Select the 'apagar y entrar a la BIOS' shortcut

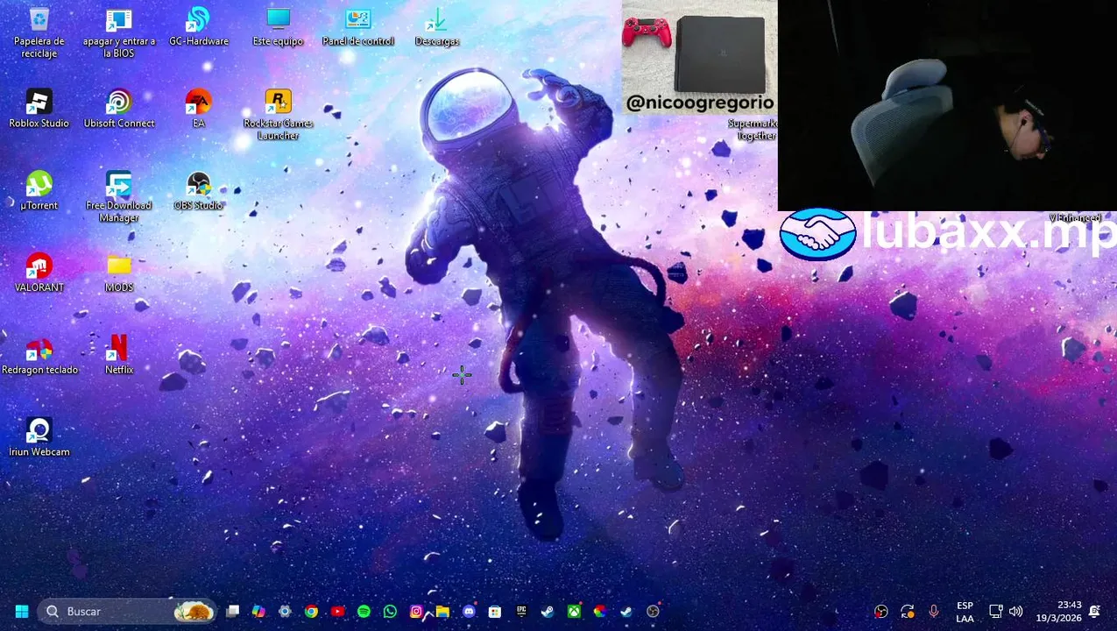click(119, 33)
